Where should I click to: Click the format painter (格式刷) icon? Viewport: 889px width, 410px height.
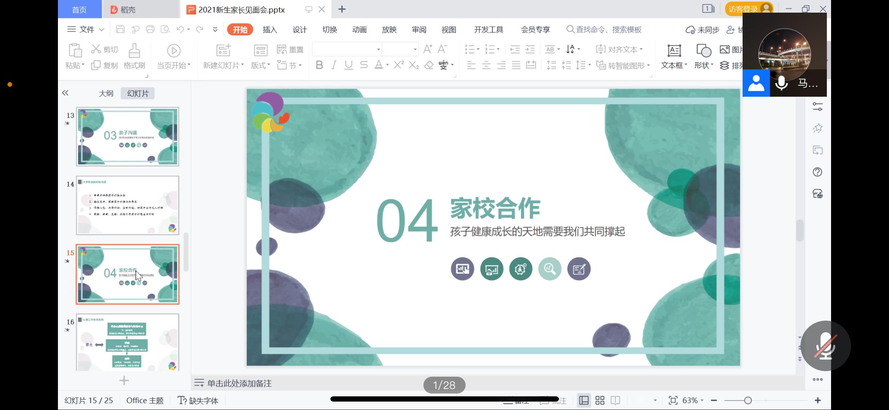point(134,51)
